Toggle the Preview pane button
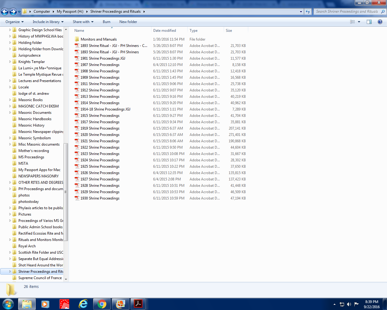The image size is (387, 310). click(x=369, y=22)
